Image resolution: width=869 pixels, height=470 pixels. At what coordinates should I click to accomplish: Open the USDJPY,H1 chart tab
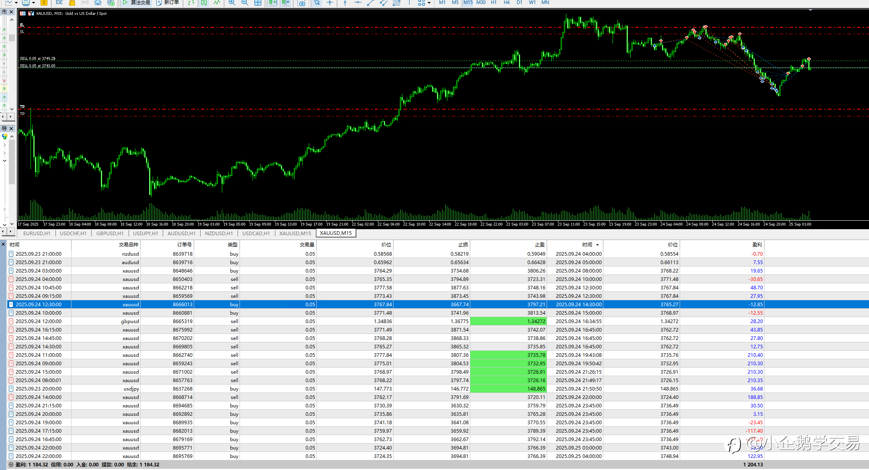pyautogui.click(x=146, y=233)
